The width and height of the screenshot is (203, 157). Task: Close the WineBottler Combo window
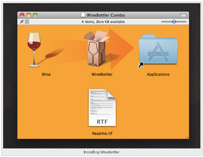coord(22,15)
